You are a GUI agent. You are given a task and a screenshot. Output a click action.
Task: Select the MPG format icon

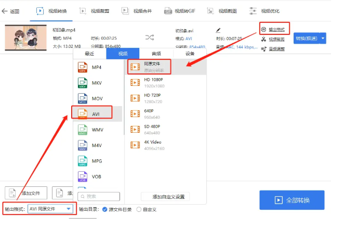(x=83, y=161)
